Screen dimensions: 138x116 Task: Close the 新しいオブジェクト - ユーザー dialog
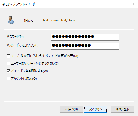[134, 4]
